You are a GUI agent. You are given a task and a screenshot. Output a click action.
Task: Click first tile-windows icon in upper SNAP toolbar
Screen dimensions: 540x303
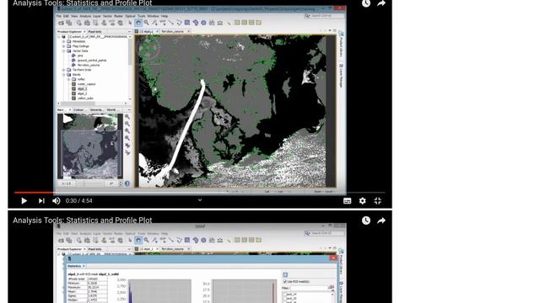coord(237,23)
